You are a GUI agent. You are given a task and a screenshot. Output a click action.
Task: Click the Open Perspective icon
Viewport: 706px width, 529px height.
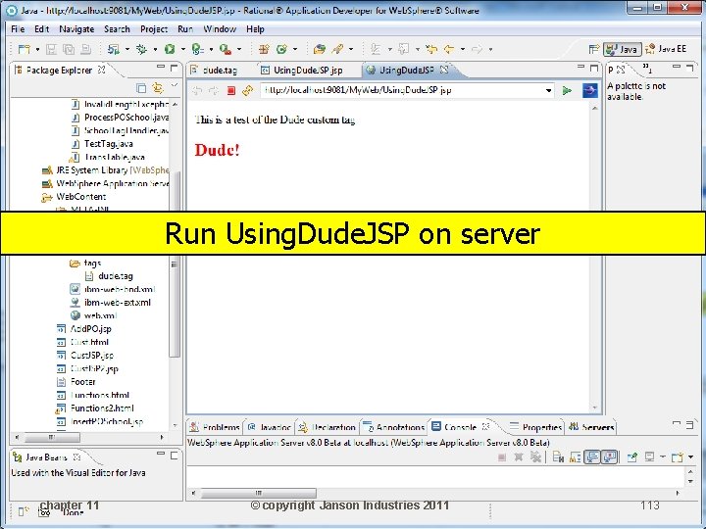click(x=594, y=49)
